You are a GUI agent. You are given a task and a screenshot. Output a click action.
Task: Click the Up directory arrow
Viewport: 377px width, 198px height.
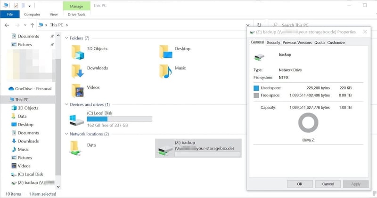[x=32, y=25]
